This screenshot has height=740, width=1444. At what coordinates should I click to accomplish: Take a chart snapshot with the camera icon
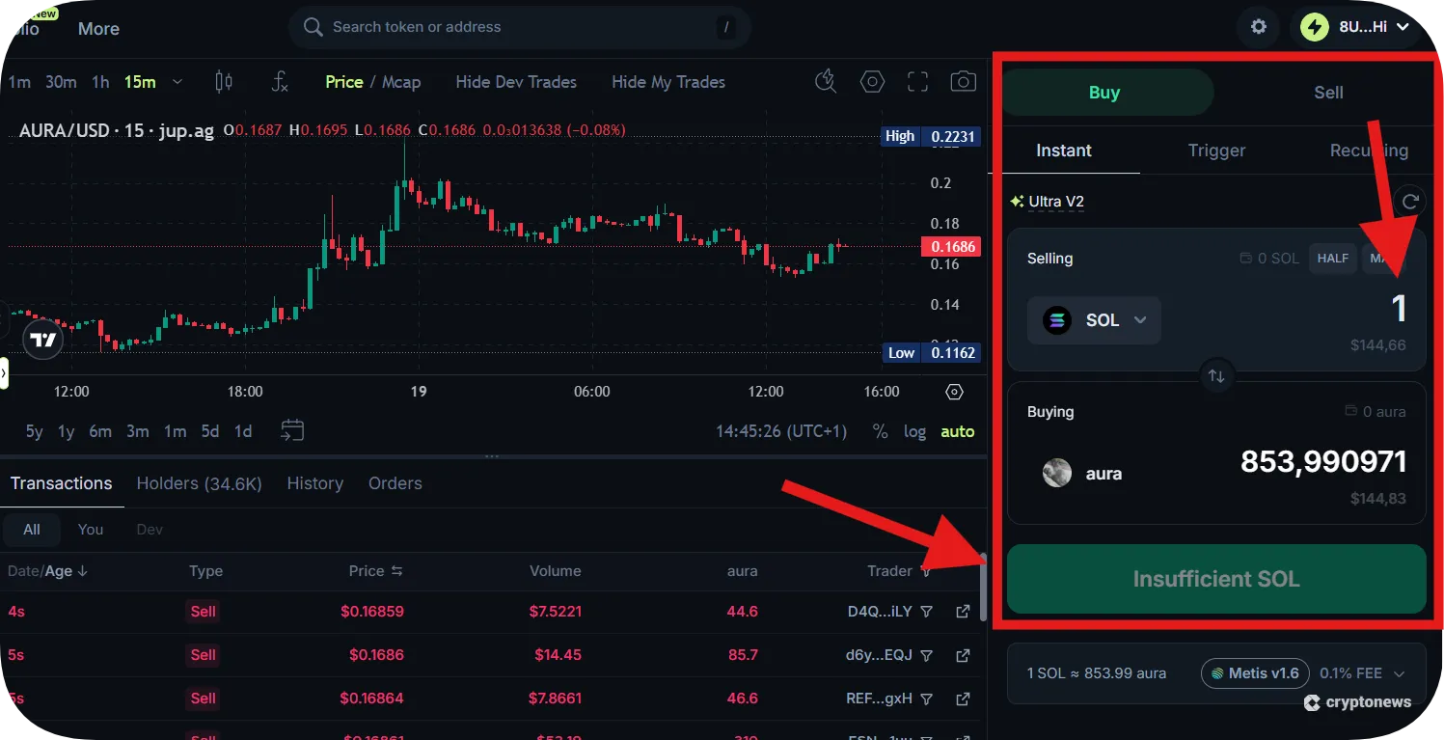point(963,82)
